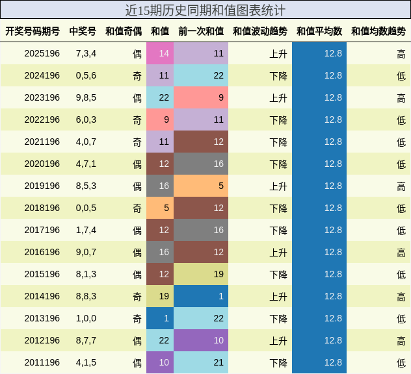Select winning numbers 0,0,5
411x374 pixels.
[x=86, y=208]
